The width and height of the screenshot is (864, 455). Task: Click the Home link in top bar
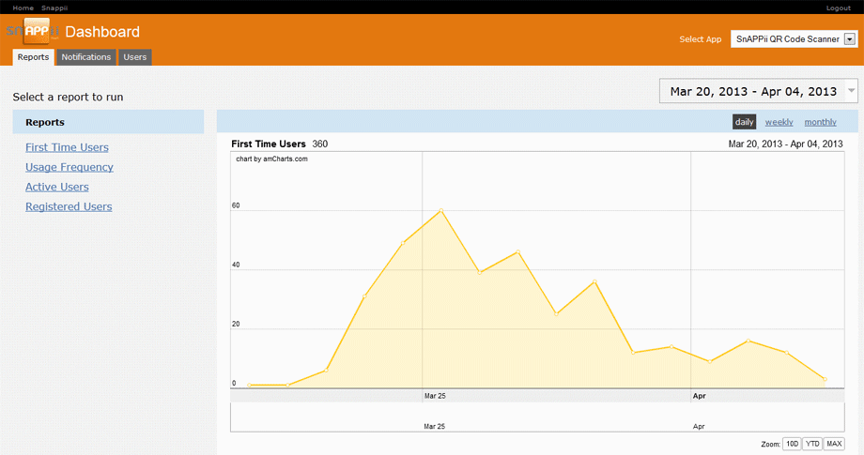(x=23, y=8)
